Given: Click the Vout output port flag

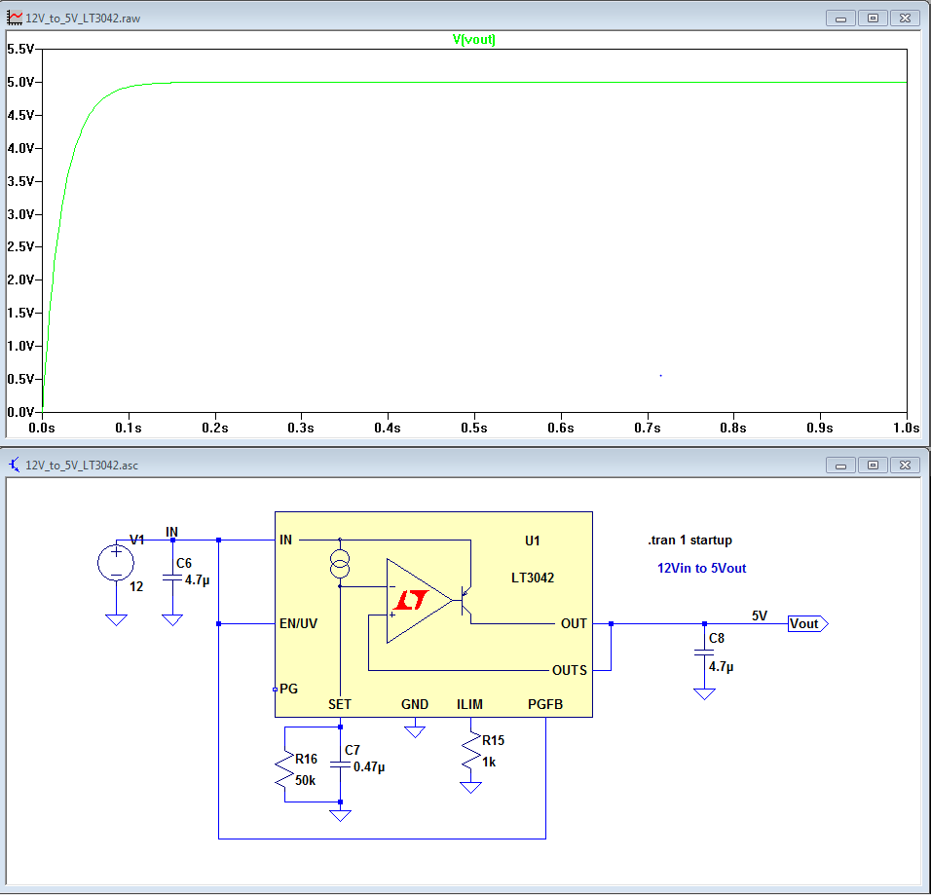Looking at the screenshot, I should point(807,623).
